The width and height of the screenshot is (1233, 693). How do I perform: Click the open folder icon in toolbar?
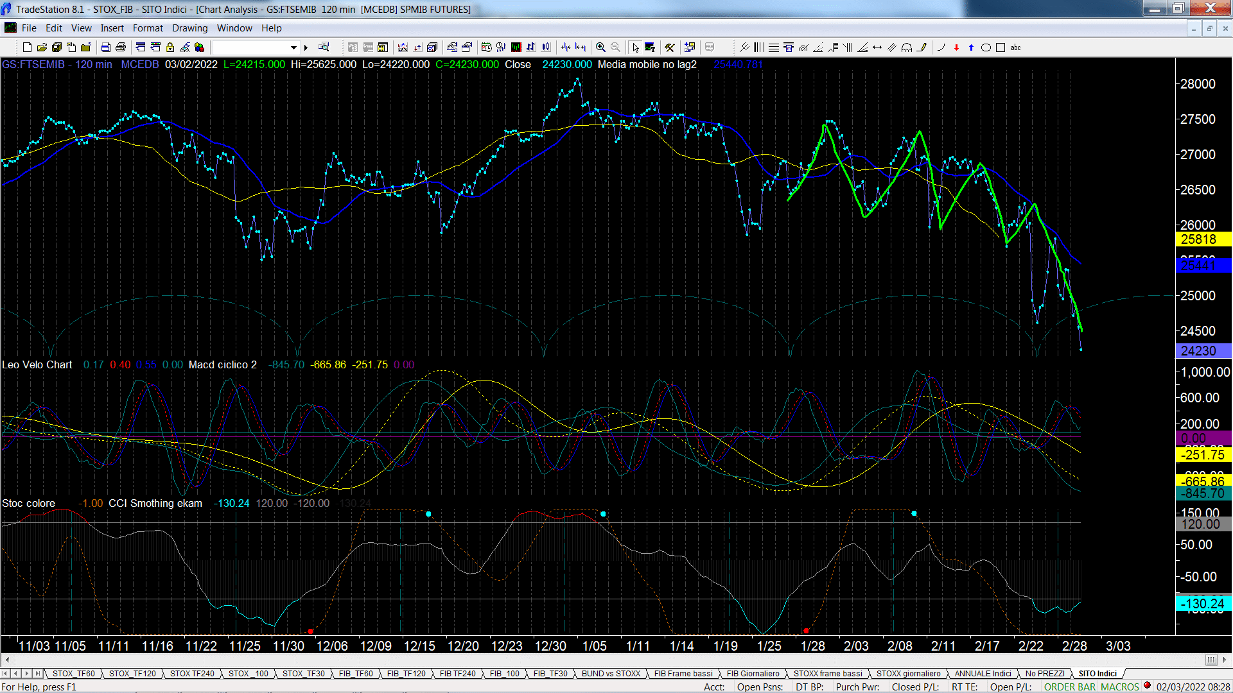pyautogui.click(x=42, y=47)
